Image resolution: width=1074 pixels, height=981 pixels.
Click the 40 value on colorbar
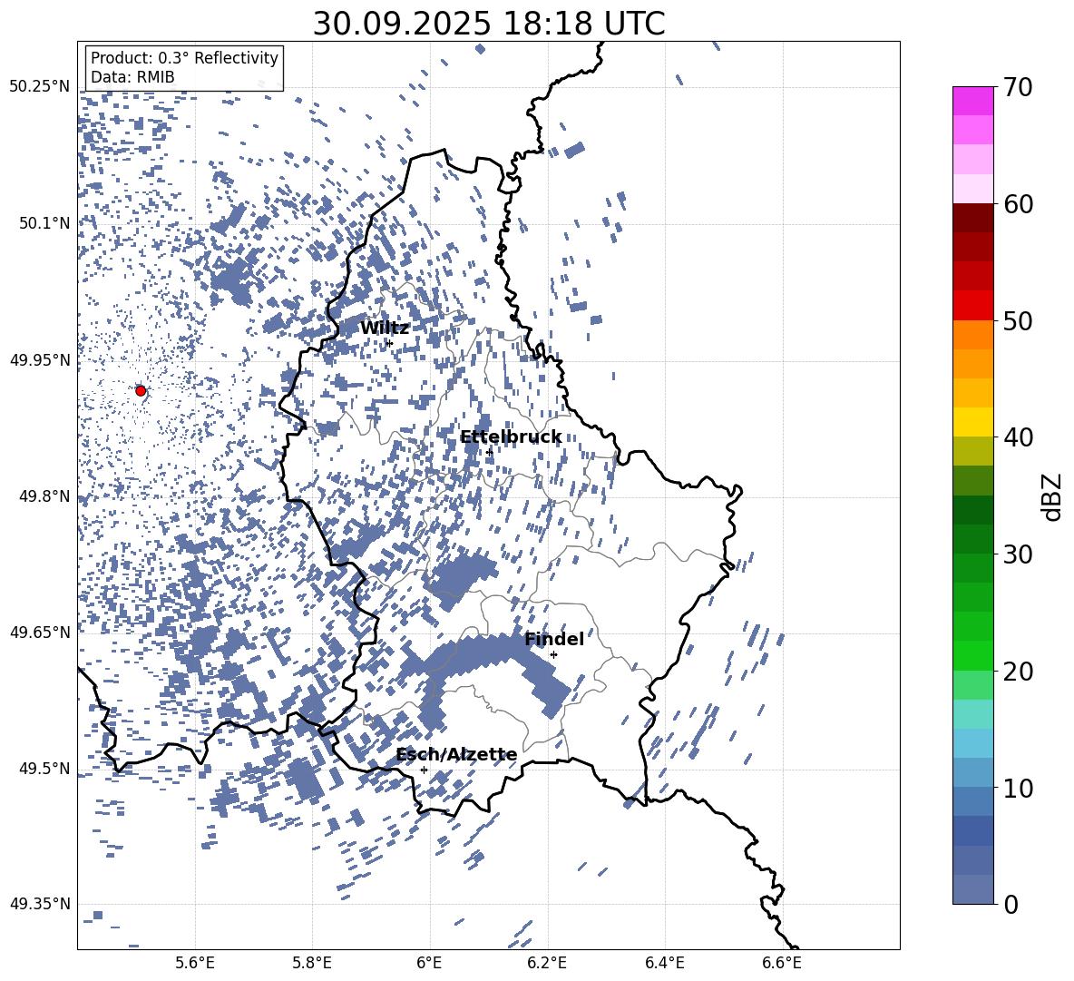(x=1018, y=437)
